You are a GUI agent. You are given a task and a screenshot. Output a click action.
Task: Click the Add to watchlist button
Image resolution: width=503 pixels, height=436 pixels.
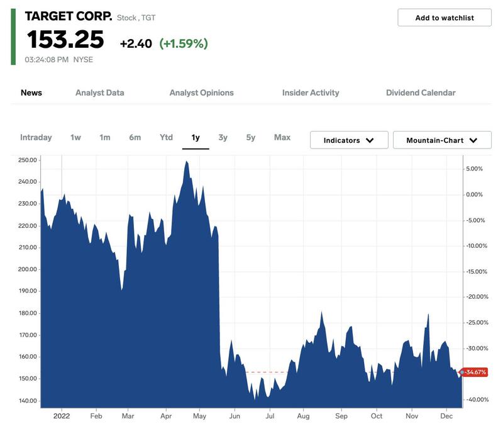[x=445, y=18]
